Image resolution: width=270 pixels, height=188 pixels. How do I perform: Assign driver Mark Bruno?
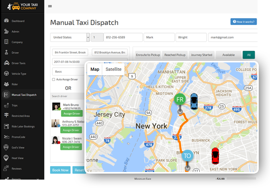tap(72, 114)
